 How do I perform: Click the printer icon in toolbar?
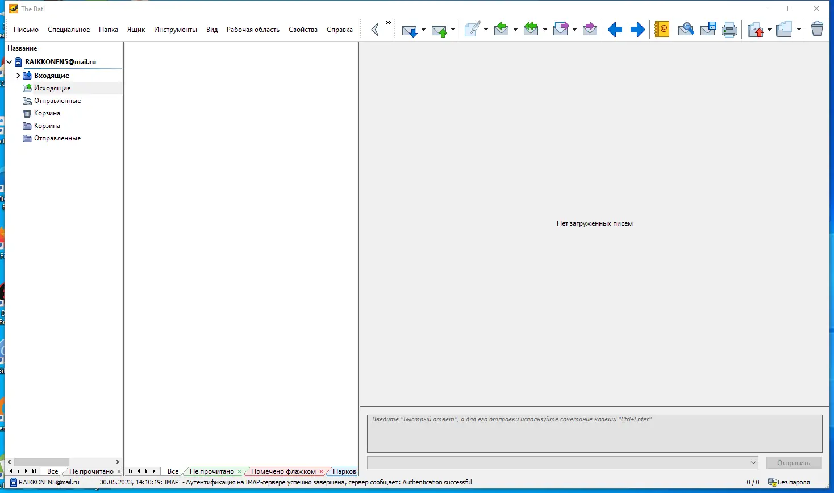pyautogui.click(x=729, y=30)
